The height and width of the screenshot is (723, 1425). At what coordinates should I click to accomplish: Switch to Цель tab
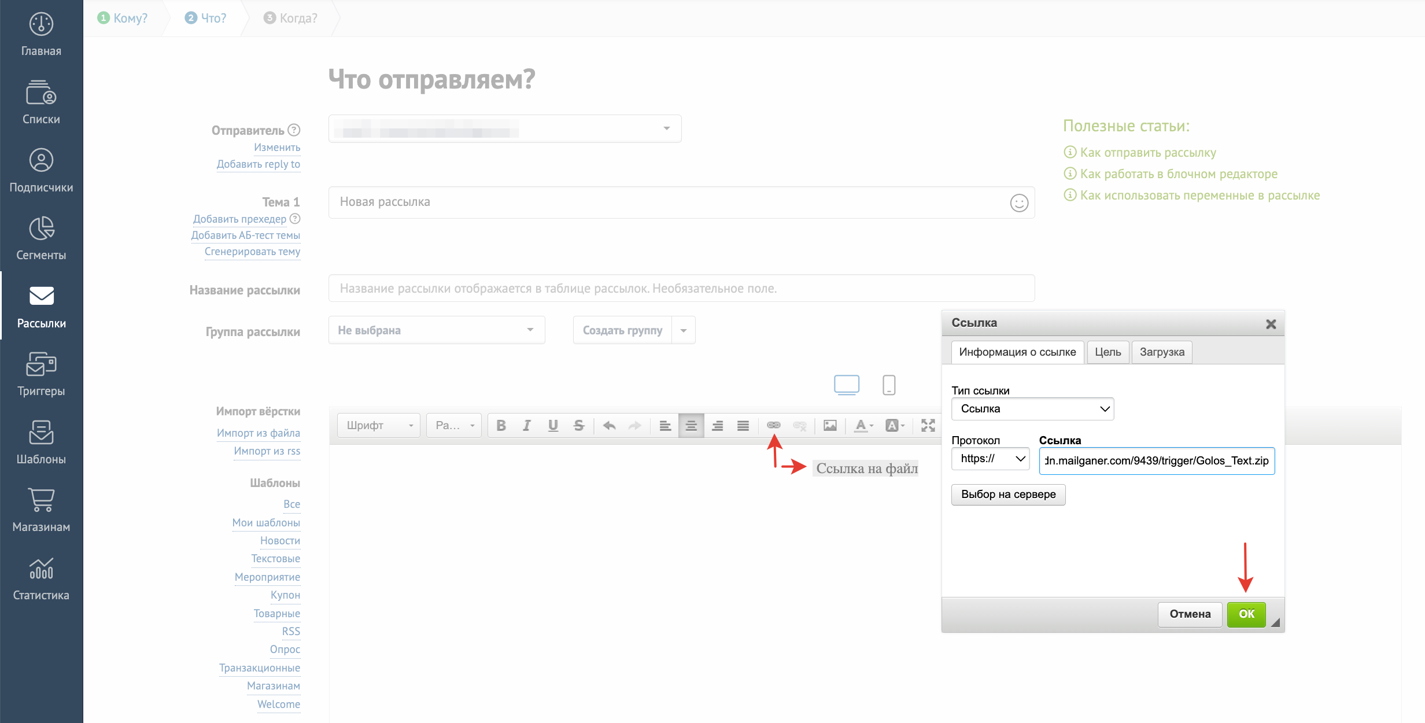(x=1108, y=352)
